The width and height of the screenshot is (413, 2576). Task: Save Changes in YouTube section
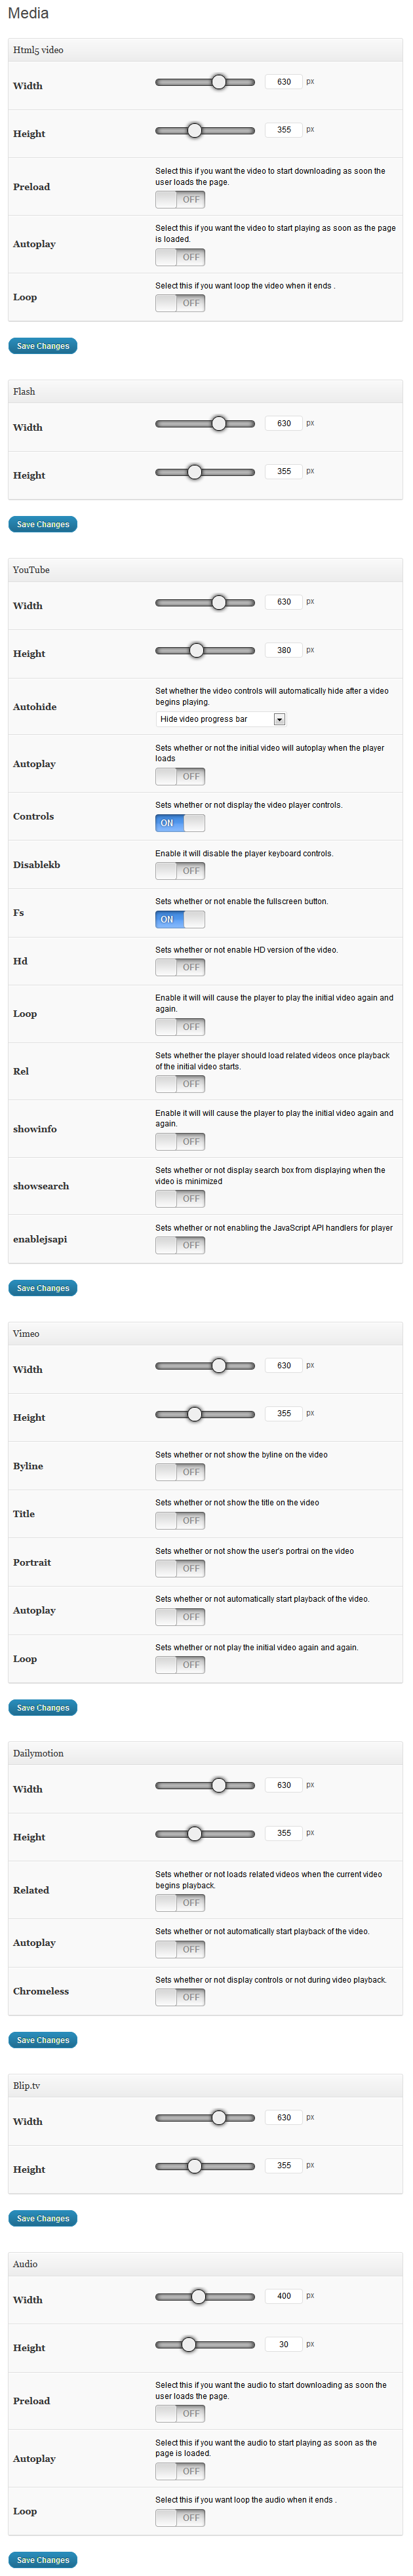pyautogui.click(x=43, y=1288)
